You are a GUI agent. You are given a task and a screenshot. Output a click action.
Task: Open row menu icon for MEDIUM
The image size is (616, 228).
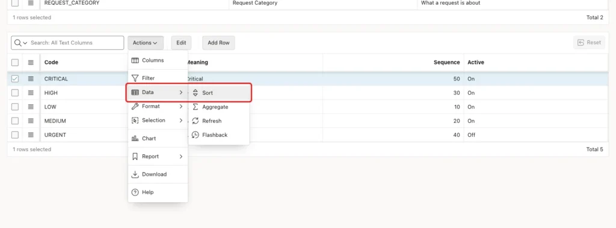pos(31,121)
